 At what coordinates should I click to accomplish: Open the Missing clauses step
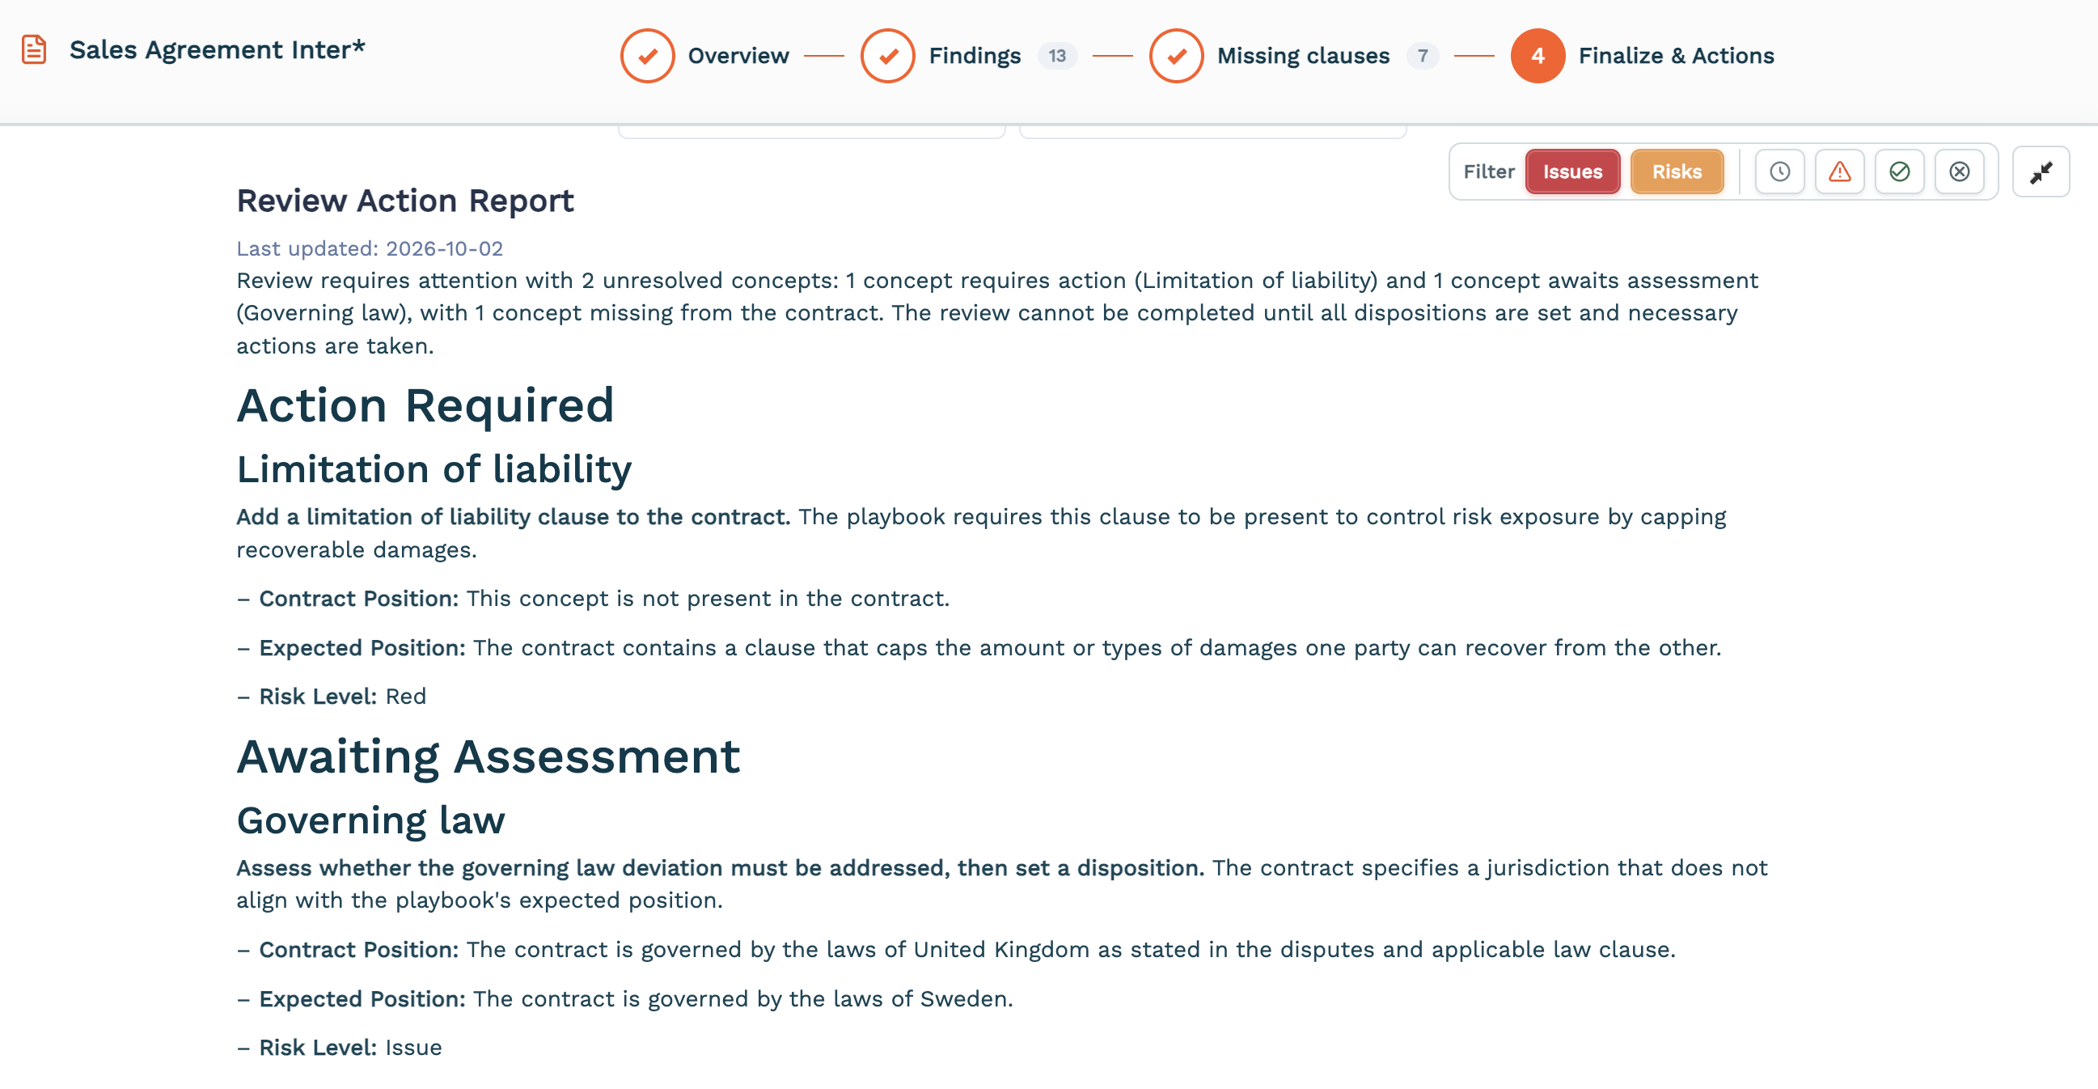[1303, 56]
